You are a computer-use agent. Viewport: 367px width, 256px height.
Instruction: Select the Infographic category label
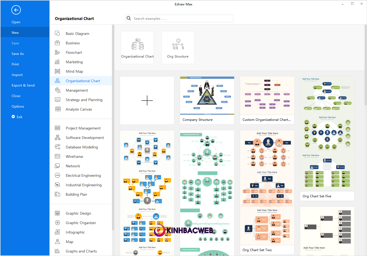[75, 232]
